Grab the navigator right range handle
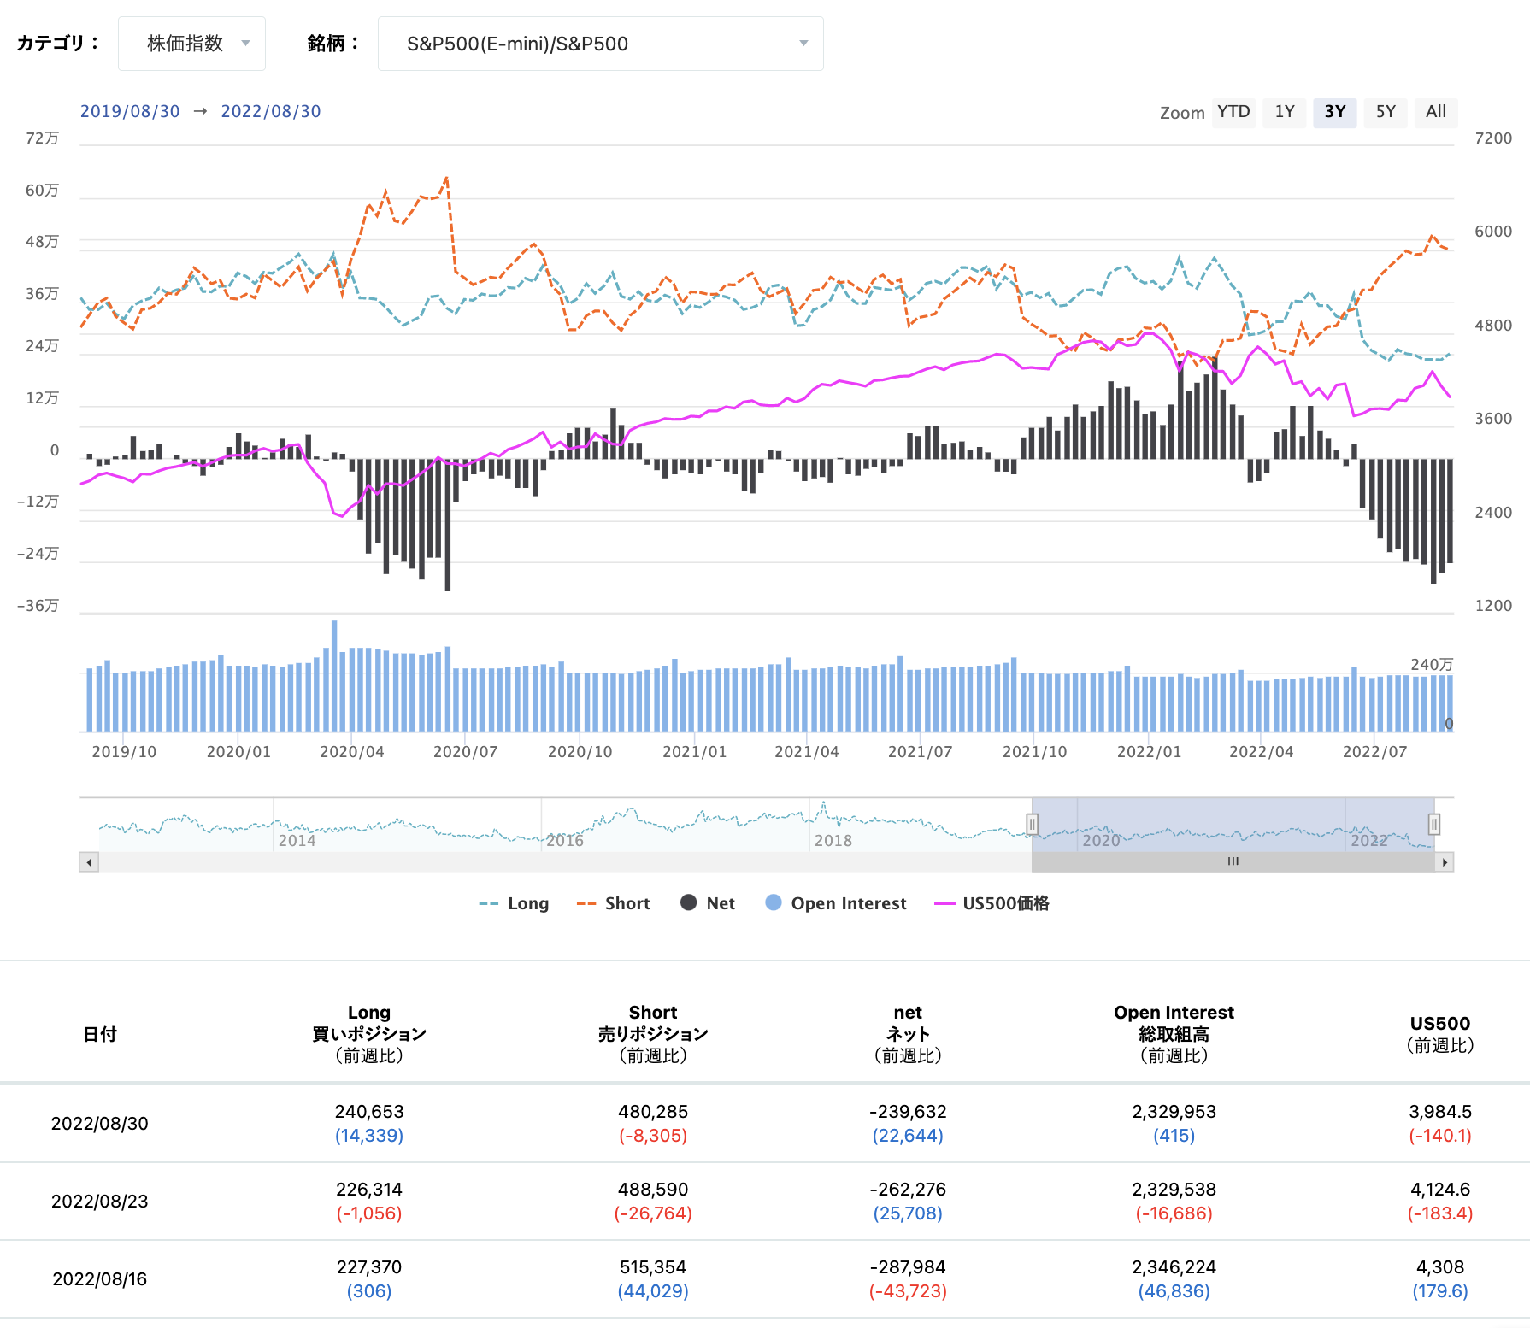Screen dimensions: 1530x1328 coord(1434,824)
